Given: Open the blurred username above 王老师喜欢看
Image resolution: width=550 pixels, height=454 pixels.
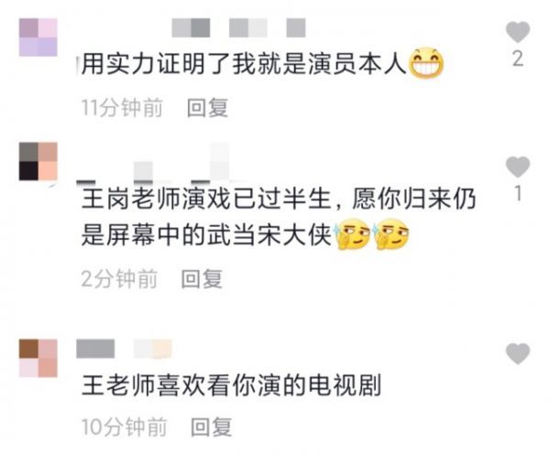Looking at the screenshot, I should [x=124, y=349].
